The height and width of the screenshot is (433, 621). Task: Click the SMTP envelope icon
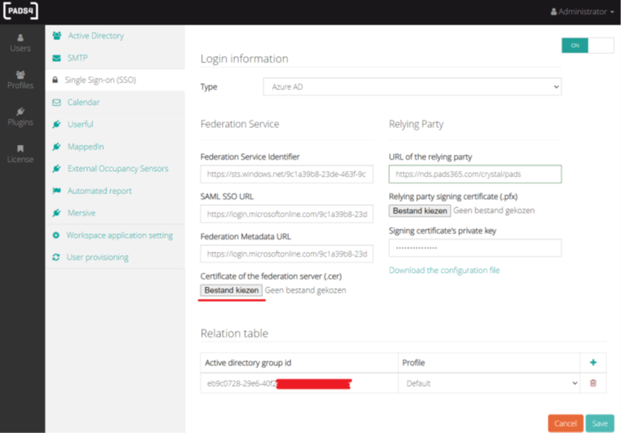click(x=57, y=58)
